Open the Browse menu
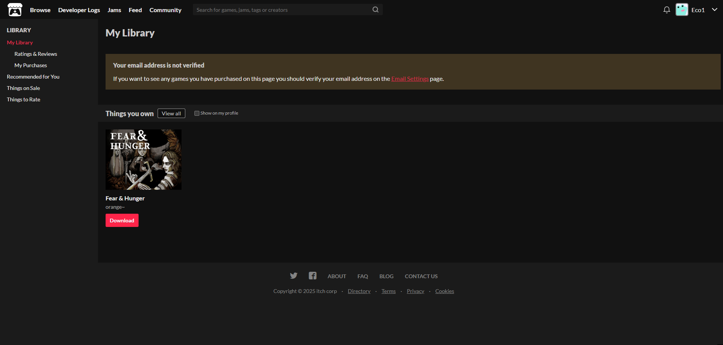The height and width of the screenshot is (345, 723). pyautogui.click(x=40, y=10)
